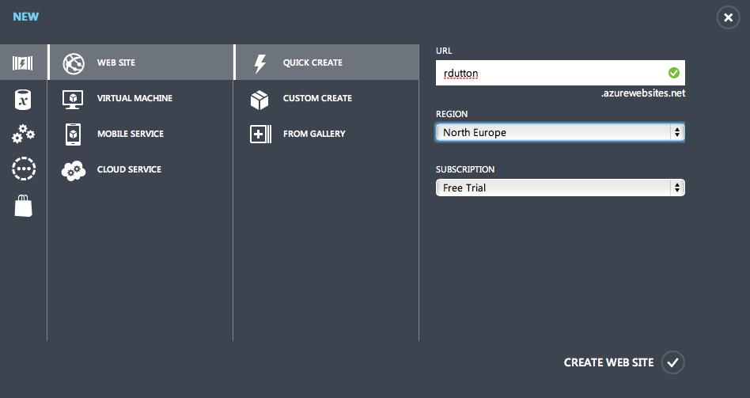
Task: Click the Quick Create lightning bolt icon
Action: 259,63
